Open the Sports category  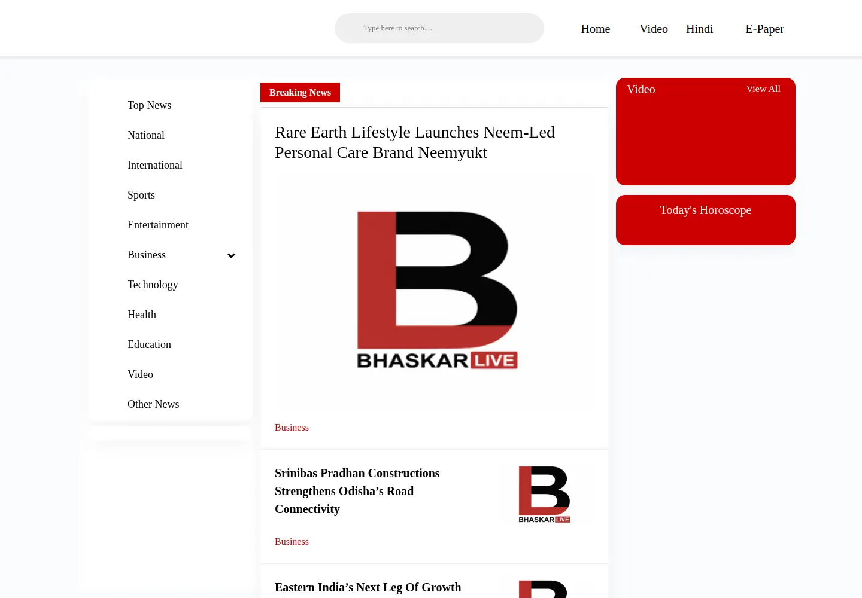coord(141,195)
